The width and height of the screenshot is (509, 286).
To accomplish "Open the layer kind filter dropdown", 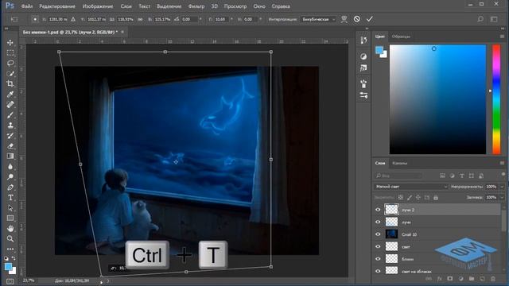I will click(398, 176).
